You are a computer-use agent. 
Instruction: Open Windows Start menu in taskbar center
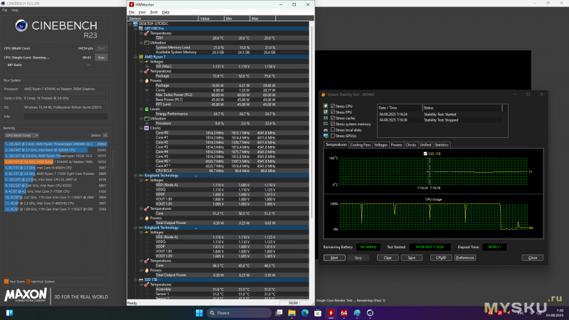click(x=199, y=313)
